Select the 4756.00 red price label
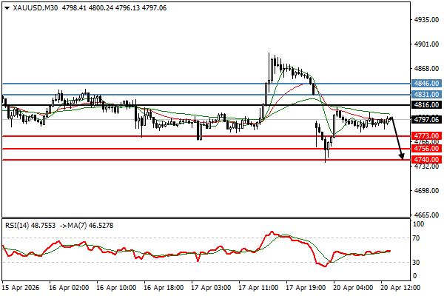 pos(427,148)
